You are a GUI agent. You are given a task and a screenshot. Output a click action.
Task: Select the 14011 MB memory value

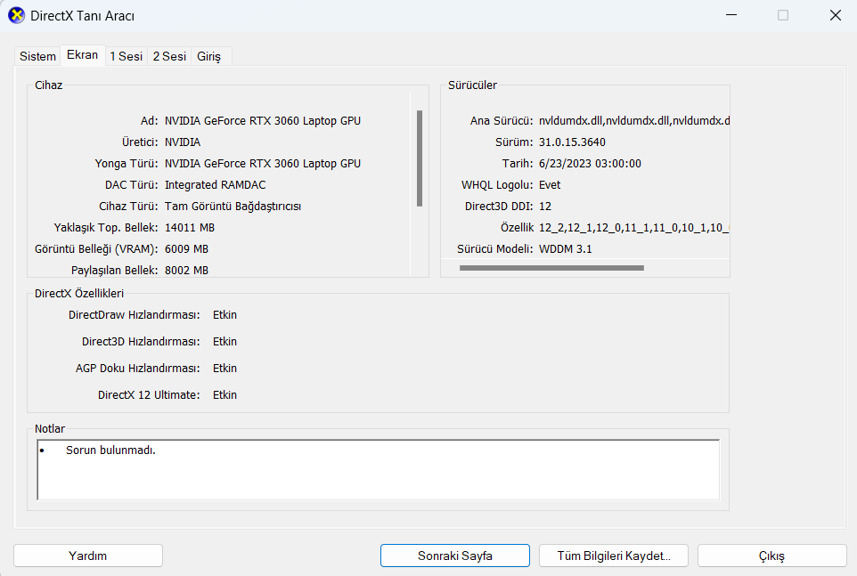[190, 227]
